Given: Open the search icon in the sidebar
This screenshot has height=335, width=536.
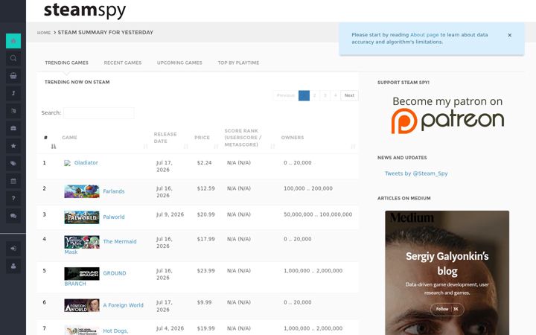Looking at the screenshot, I should [13, 59].
